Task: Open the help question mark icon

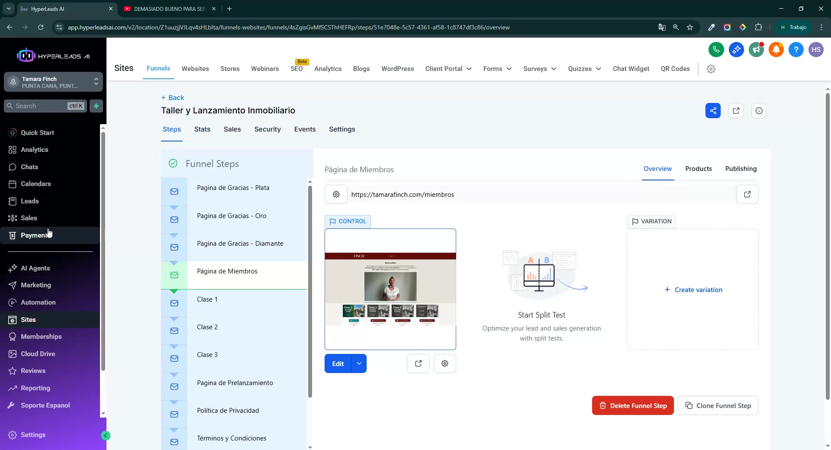Action: coord(796,50)
